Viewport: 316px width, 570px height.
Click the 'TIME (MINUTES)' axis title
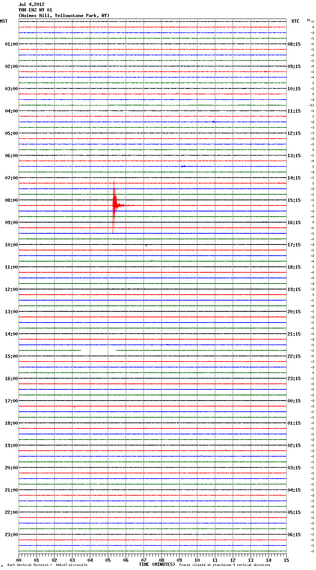[x=157, y=564]
